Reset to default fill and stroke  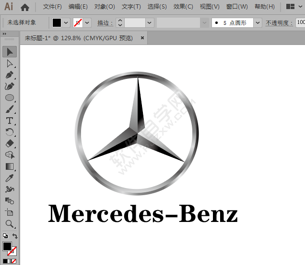tap(5, 236)
